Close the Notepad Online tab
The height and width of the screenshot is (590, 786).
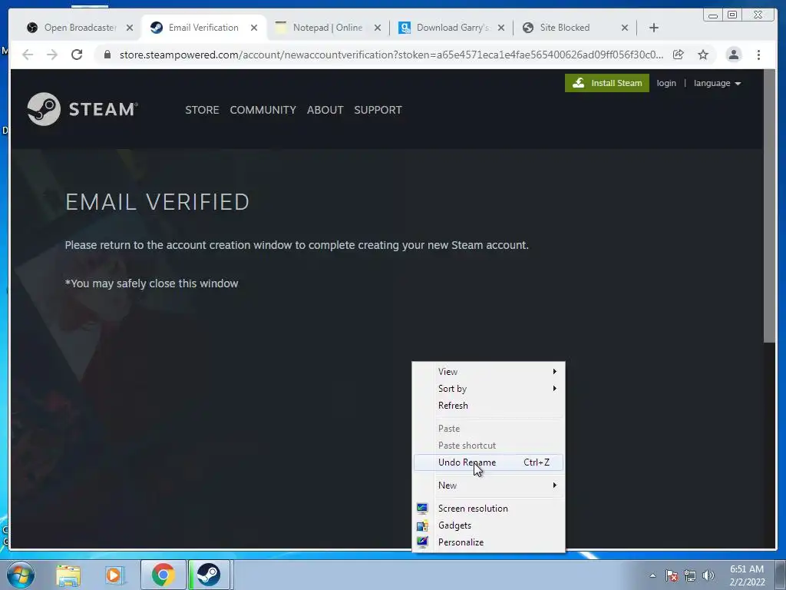pos(378,28)
